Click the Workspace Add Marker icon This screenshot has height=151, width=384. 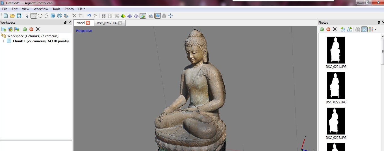(17, 29)
